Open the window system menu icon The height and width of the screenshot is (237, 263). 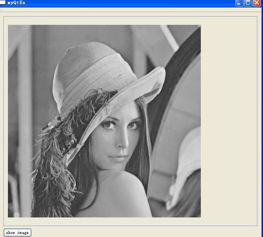(3, 2)
